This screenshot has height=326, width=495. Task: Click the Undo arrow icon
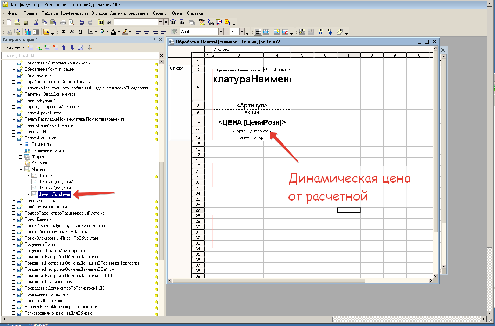coord(82,22)
